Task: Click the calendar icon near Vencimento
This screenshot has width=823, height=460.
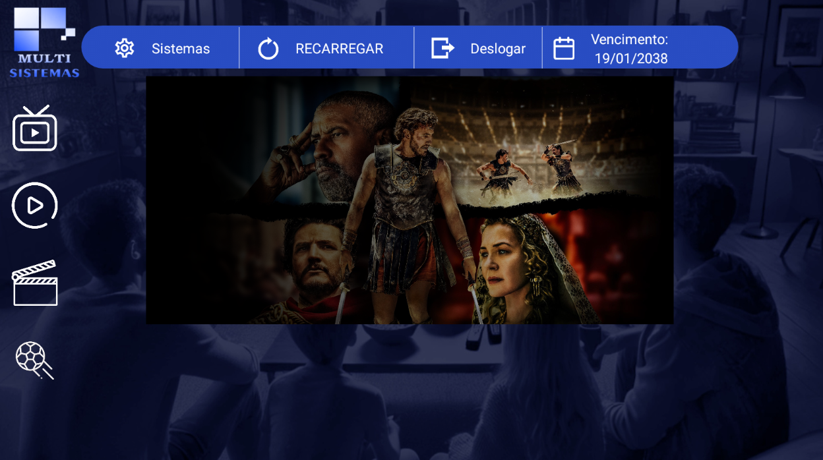Action: click(x=564, y=48)
